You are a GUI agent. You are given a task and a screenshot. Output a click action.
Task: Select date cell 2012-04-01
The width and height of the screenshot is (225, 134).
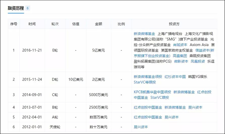click(32, 117)
